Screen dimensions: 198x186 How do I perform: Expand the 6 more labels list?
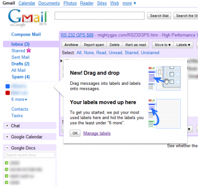19,99
